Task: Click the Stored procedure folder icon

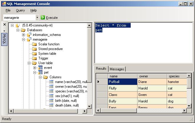Action: (x=35, y=49)
